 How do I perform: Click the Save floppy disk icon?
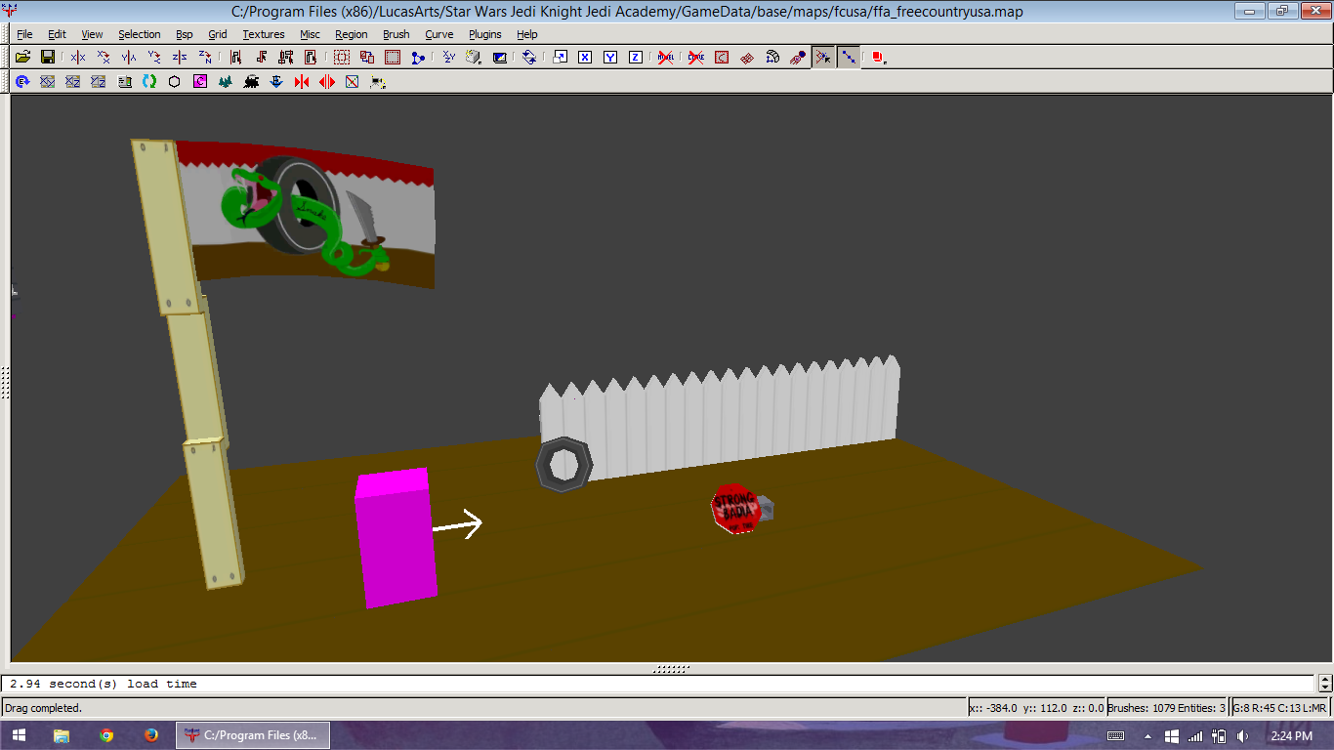tap(47, 58)
